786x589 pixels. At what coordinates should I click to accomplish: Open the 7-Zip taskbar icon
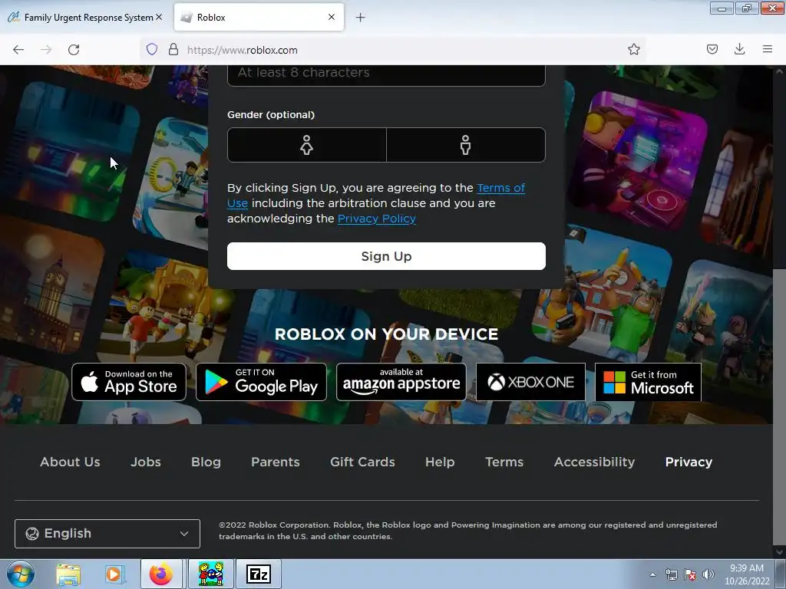click(x=259, y=574)
